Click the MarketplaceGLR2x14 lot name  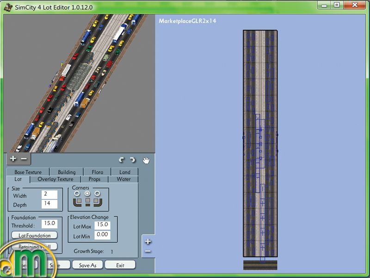point(187,21)
